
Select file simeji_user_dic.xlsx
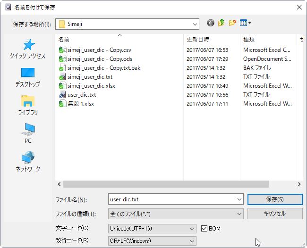(x=91, y=86)
